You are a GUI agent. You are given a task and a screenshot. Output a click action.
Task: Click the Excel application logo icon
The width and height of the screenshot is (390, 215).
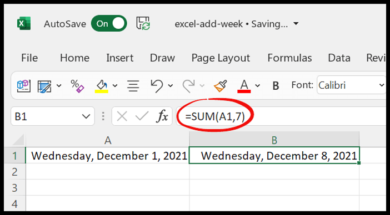(x=24, y=24)
